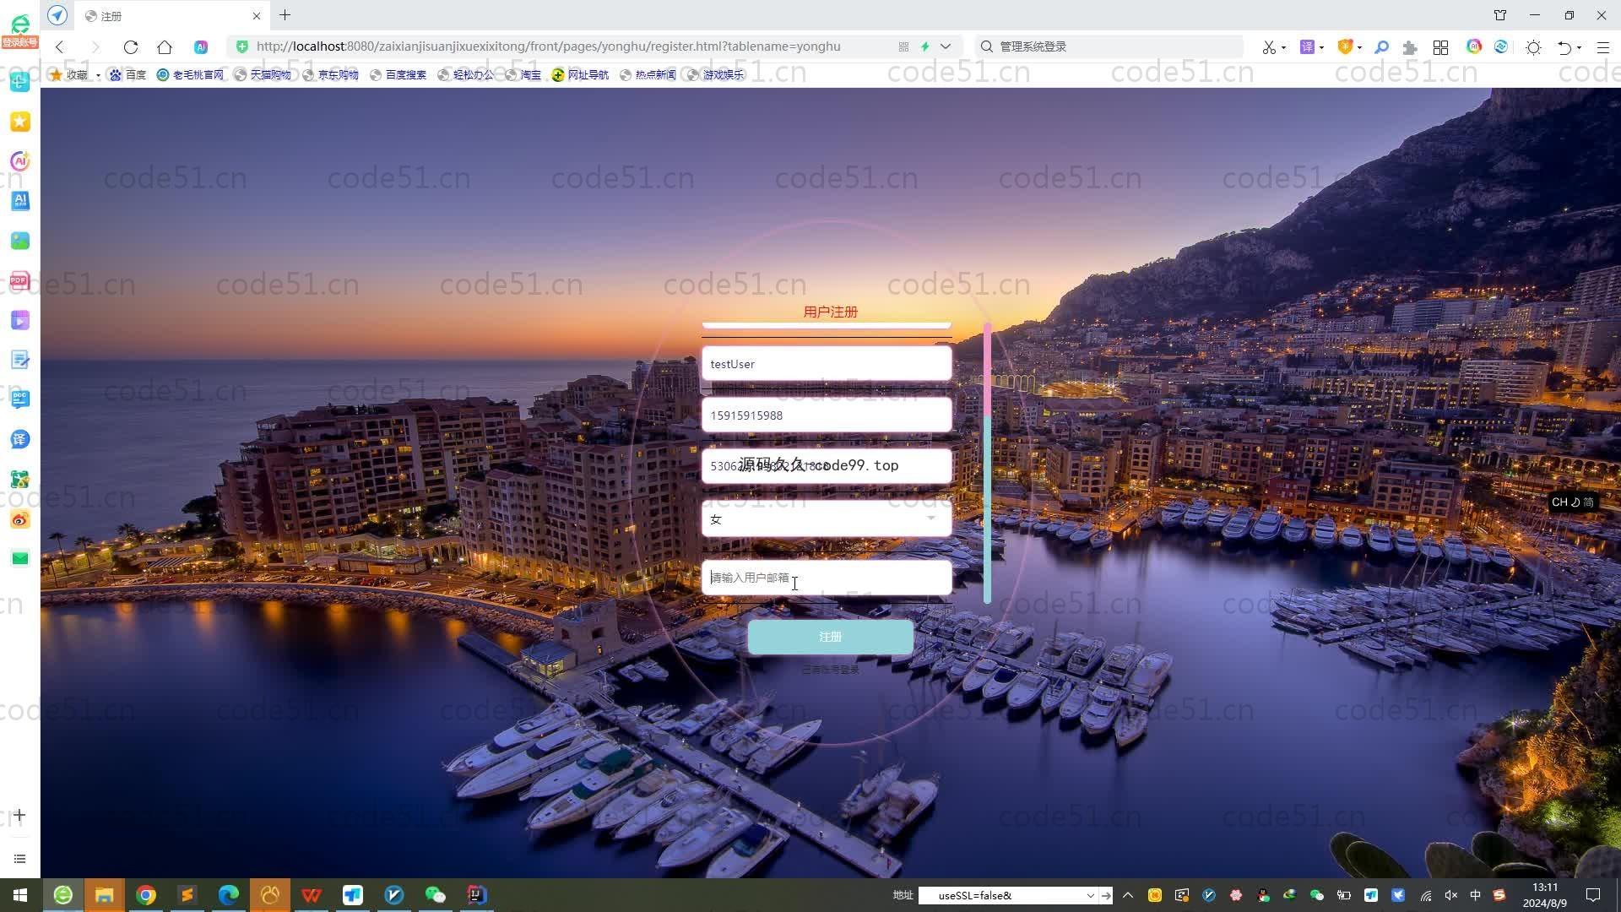Open the gender dropdown showing 女

pyautogui.click(x=827, y=518)
